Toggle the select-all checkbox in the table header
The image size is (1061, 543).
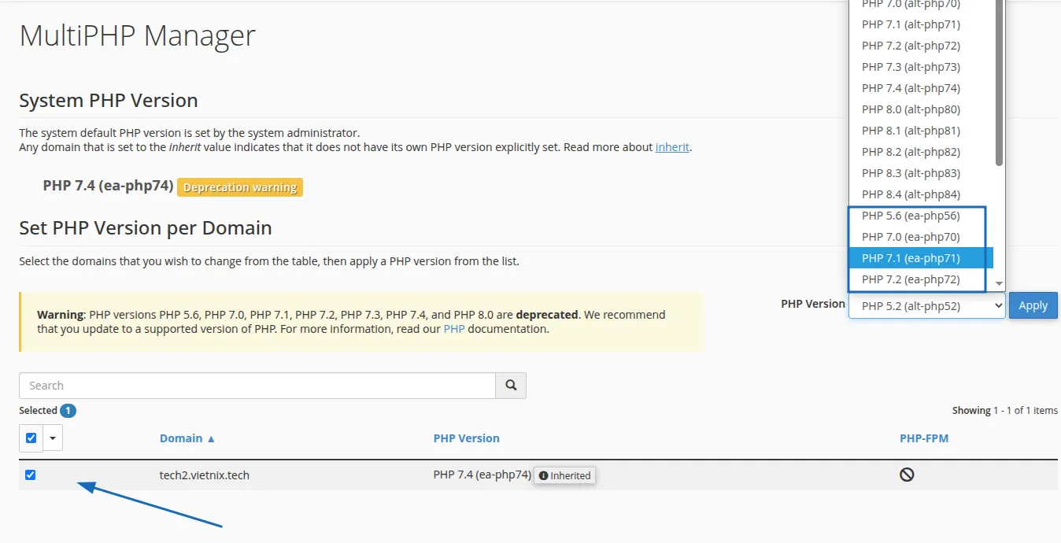pos(30,438)
